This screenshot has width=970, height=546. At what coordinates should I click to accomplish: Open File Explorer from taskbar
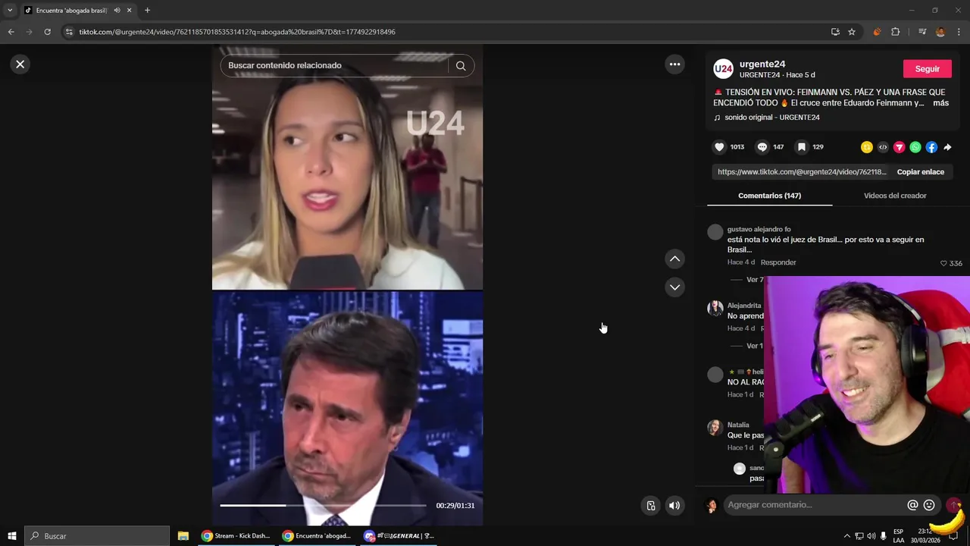click(x=183, y=536)
